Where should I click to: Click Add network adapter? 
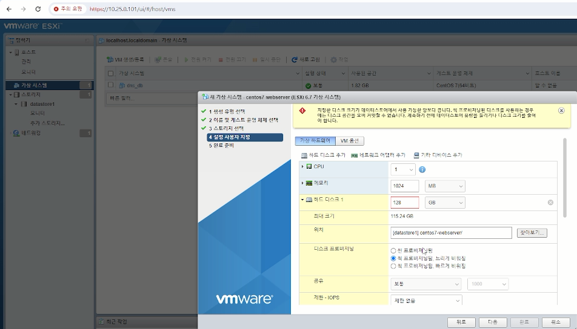[x=378, y=155]
